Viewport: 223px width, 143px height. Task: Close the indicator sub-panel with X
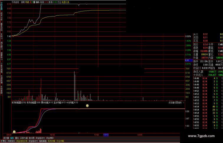click(183, 103)
